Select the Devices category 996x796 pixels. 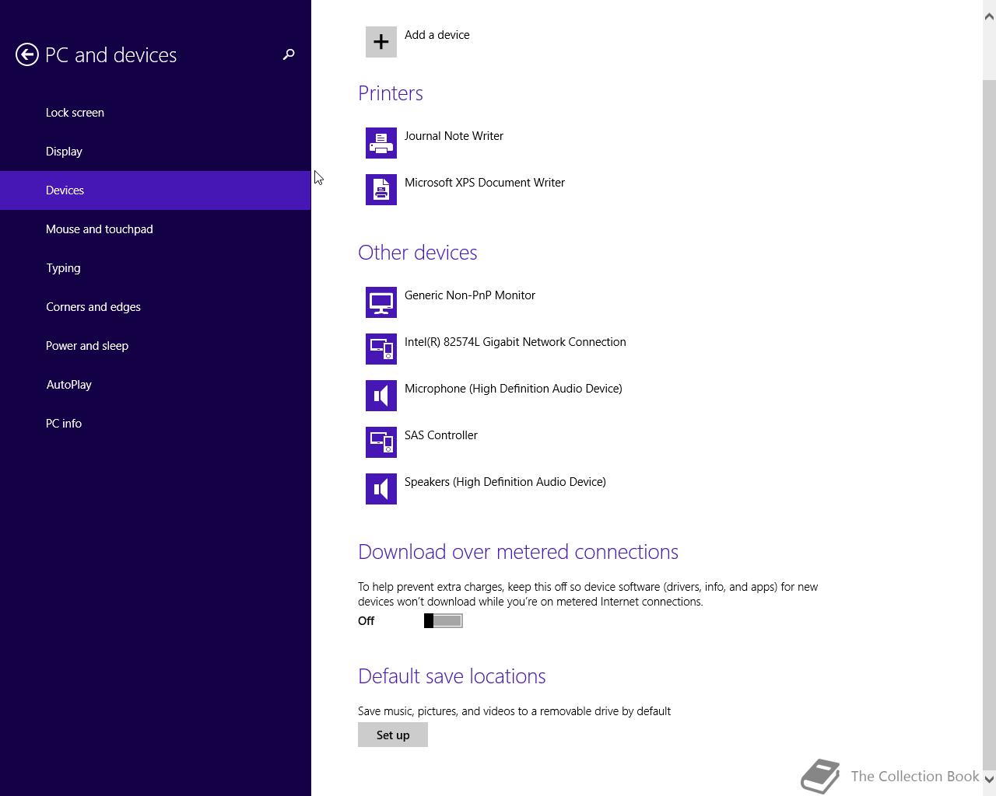(x=156, y=190)
